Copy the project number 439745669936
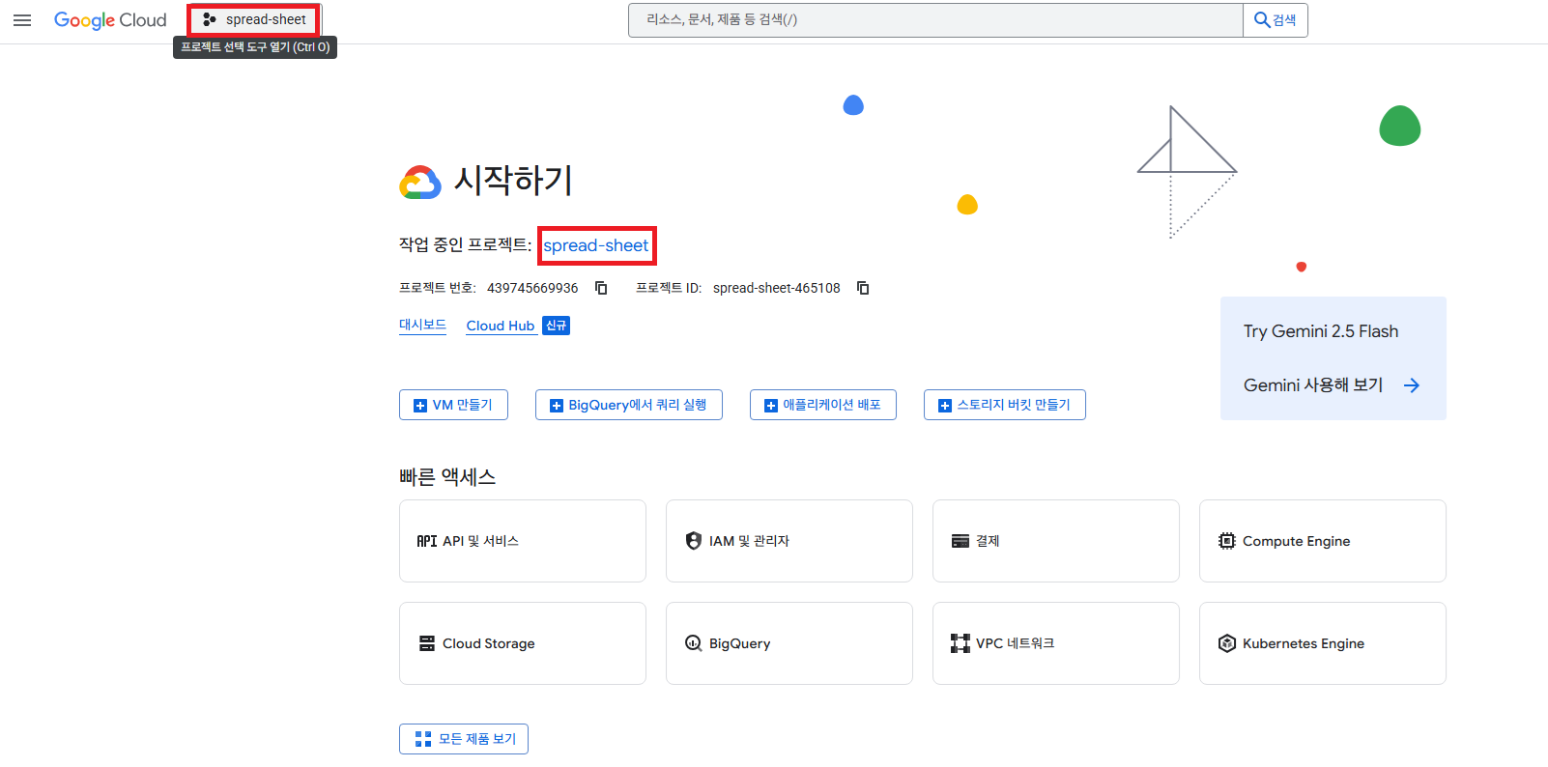The height and width of the screenshot is (767, 1548). [601, 288]
